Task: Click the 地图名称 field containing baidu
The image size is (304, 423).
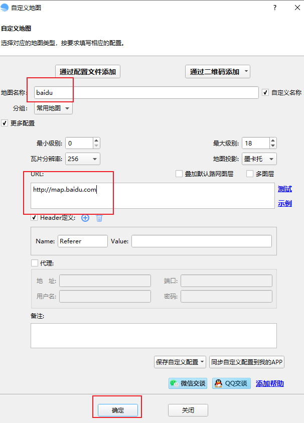Action: (146, 92)
